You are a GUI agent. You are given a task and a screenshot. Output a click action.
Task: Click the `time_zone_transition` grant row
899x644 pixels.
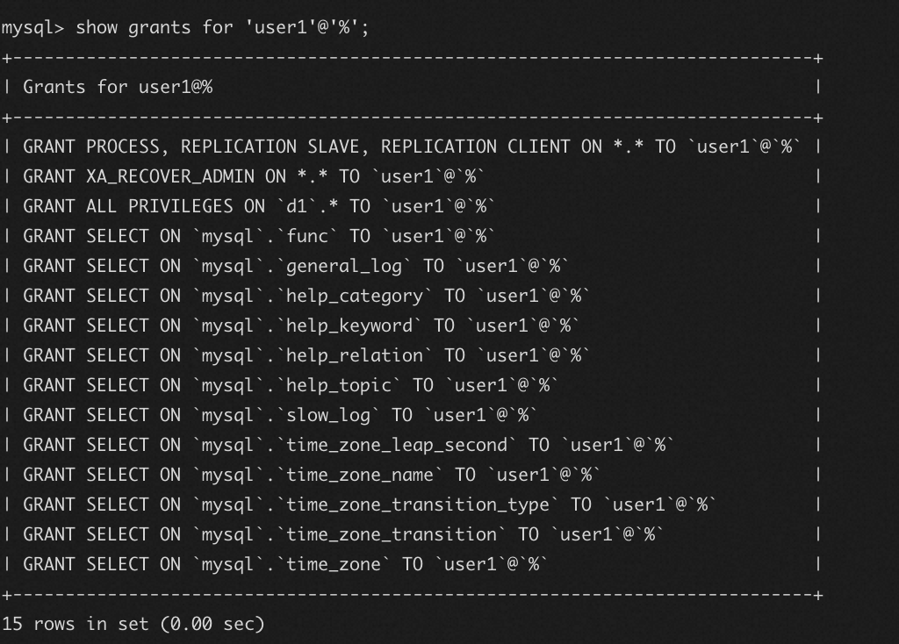[343, 534]
